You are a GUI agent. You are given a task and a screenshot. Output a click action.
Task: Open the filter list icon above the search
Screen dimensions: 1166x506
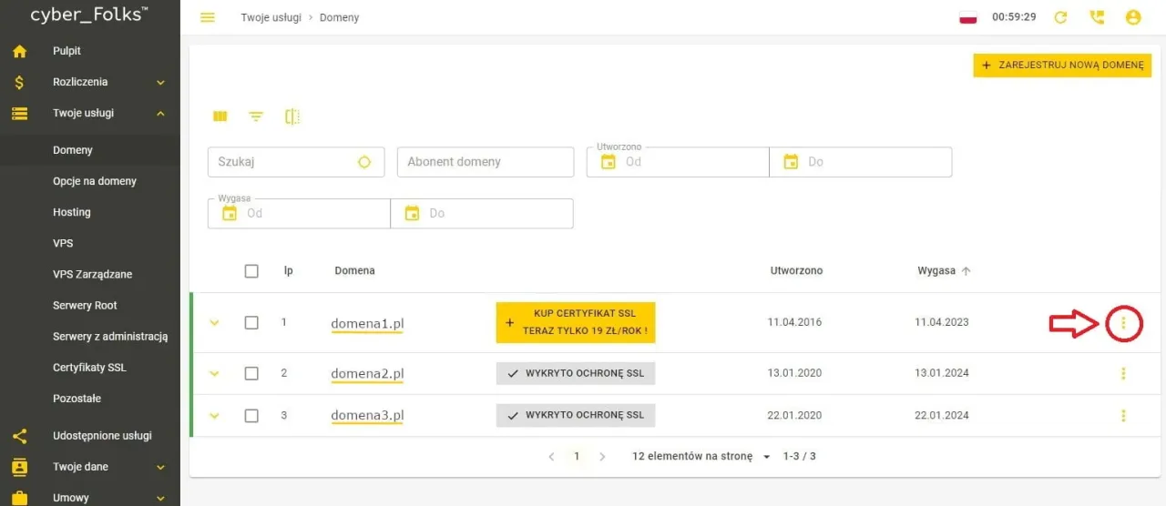(x=256, y=116)
